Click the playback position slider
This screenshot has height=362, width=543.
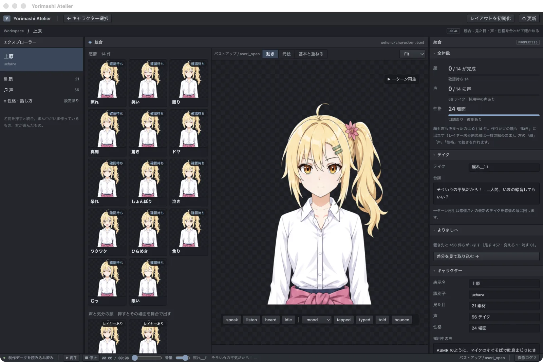[x=147, y=358]
